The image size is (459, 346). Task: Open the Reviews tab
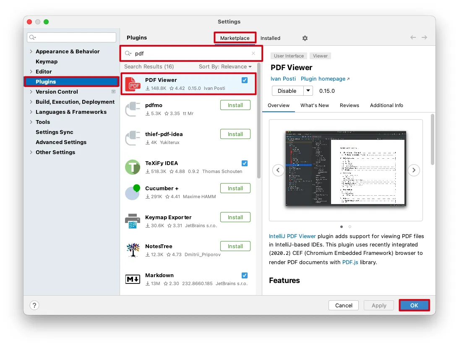point(349,105)
